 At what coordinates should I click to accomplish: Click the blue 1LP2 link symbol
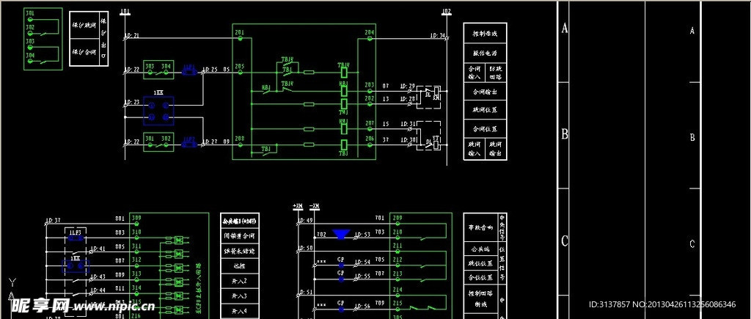[x=190, y=143]
